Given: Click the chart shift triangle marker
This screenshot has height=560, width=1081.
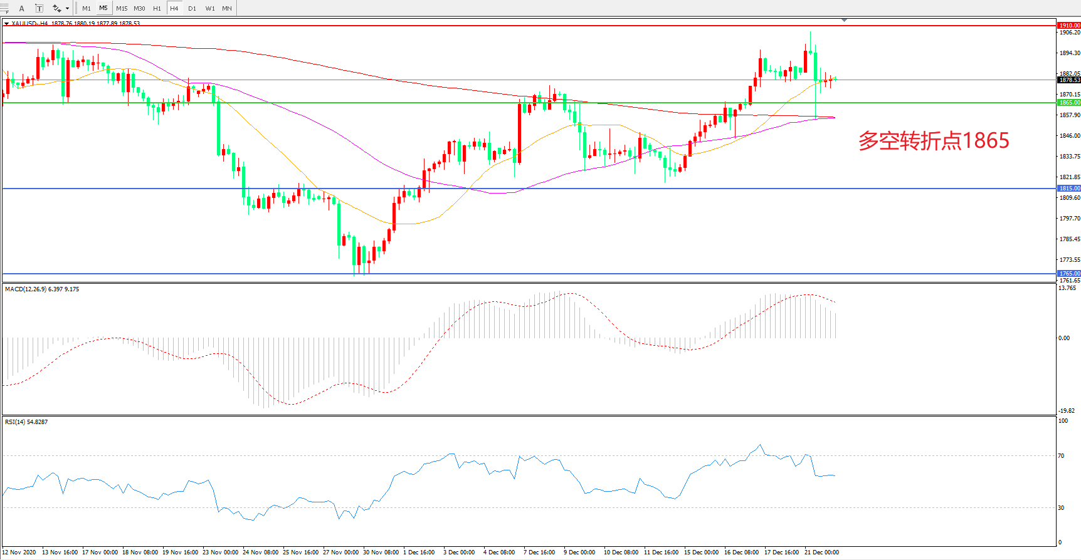Looking at the screenshot, I should (844, 21).
